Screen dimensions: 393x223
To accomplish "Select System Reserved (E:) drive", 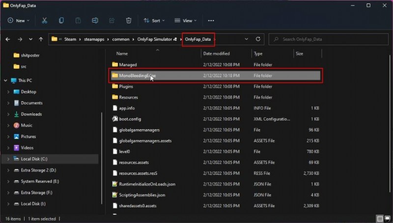I will coord(36,181).
